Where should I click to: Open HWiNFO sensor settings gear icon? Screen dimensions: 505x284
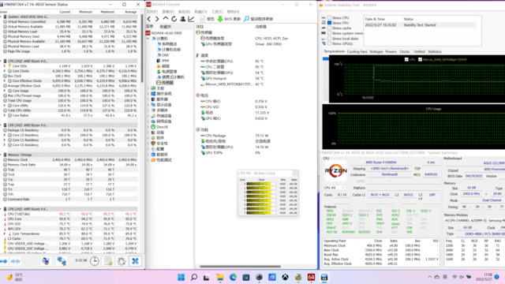122,261
